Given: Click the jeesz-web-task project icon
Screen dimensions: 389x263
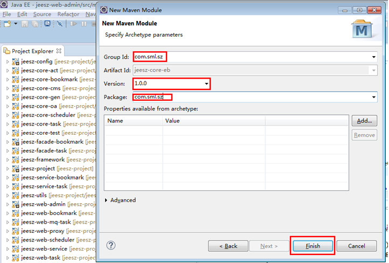Looking at the screenshot, I should click(16, 258).
